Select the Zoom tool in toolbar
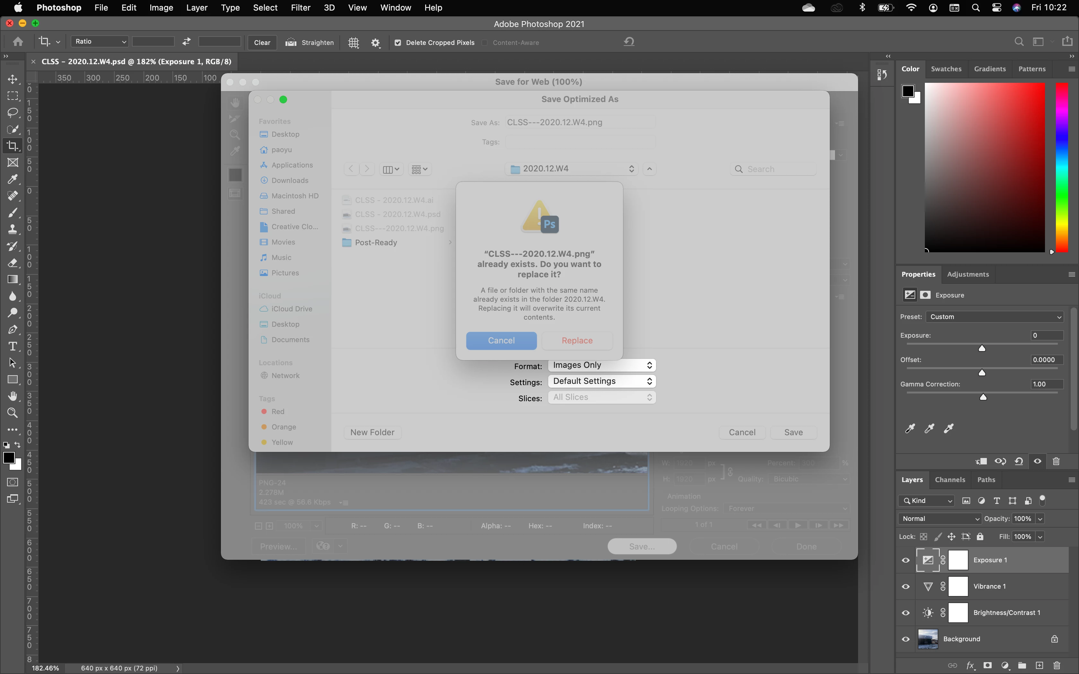Viewport: 1079px width, 674px height. click(13, 413)
